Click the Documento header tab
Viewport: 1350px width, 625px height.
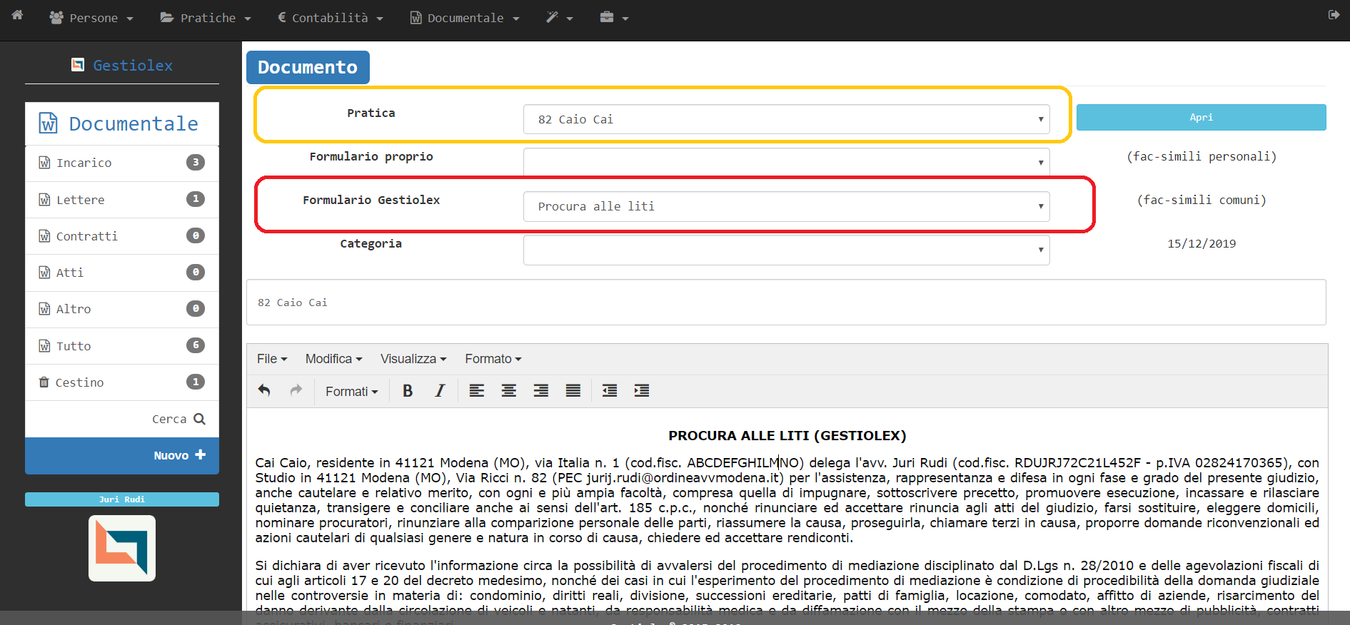[308, 67]
